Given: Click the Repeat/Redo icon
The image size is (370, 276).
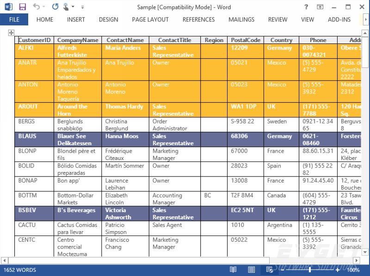Looking at the screenshot, I should tap(55, 6).
